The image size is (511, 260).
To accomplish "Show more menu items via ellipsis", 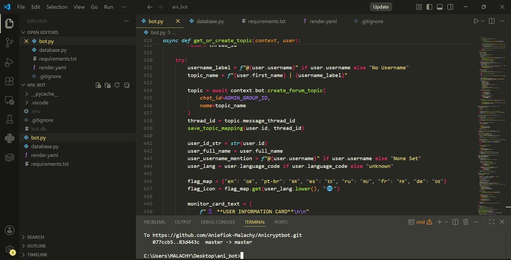I will click(x=124, y=7).
